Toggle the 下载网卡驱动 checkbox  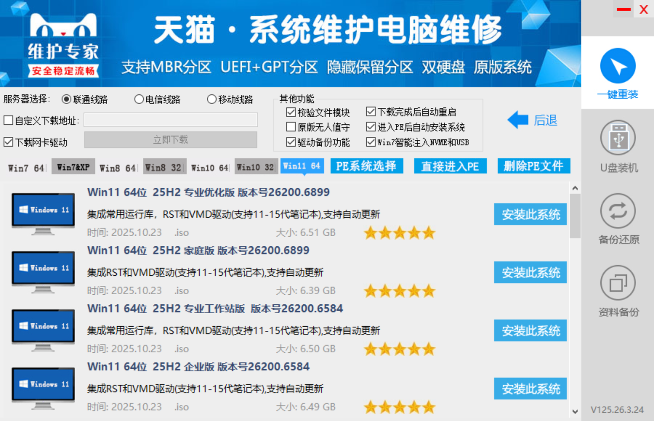coord(8,142)
